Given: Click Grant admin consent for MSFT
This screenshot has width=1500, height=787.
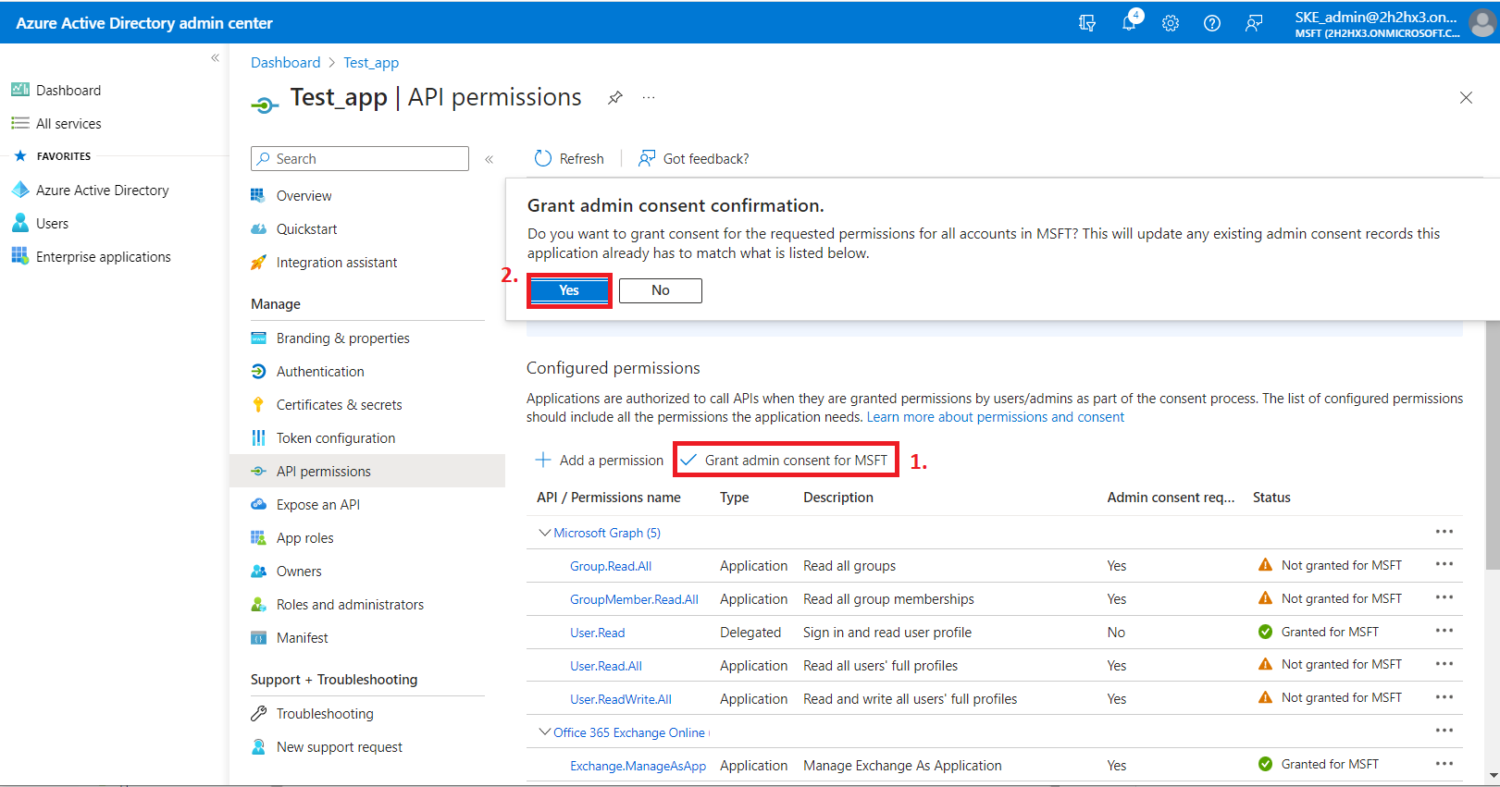Looking at the screenshot, I should pos(786,461).
